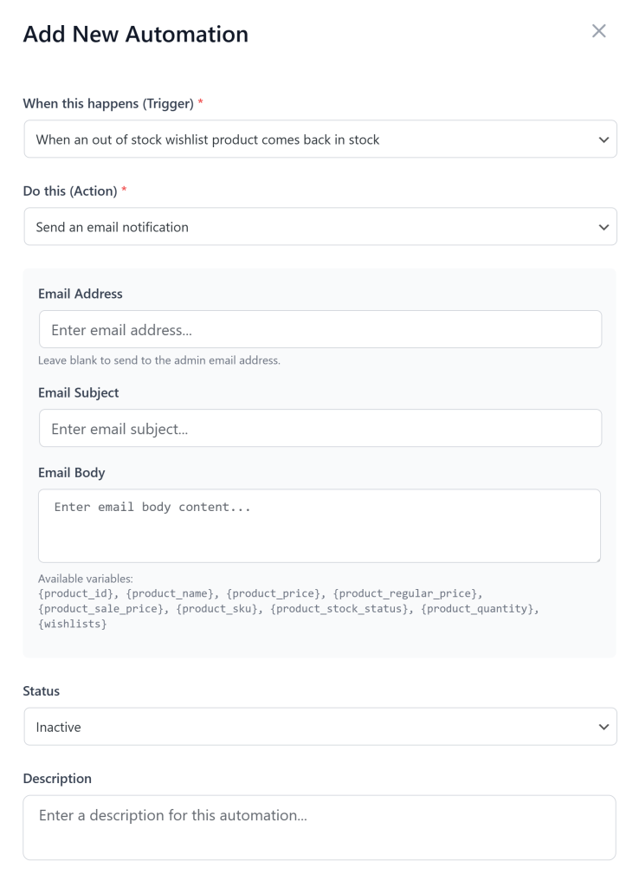Click the Email Address input field
Screen dimensions: 639x887
[320, 329]
